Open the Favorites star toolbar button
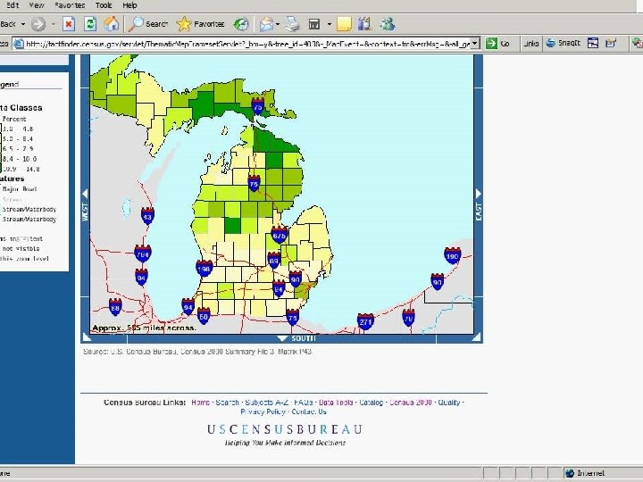 tap(200, 24)
